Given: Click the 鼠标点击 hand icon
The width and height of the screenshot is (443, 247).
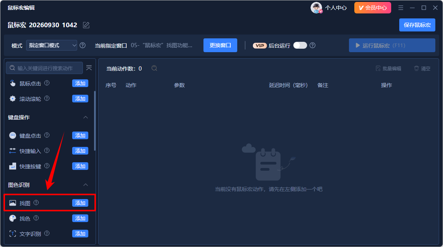Looking at the screenshot, I should (x=13, y=83).
